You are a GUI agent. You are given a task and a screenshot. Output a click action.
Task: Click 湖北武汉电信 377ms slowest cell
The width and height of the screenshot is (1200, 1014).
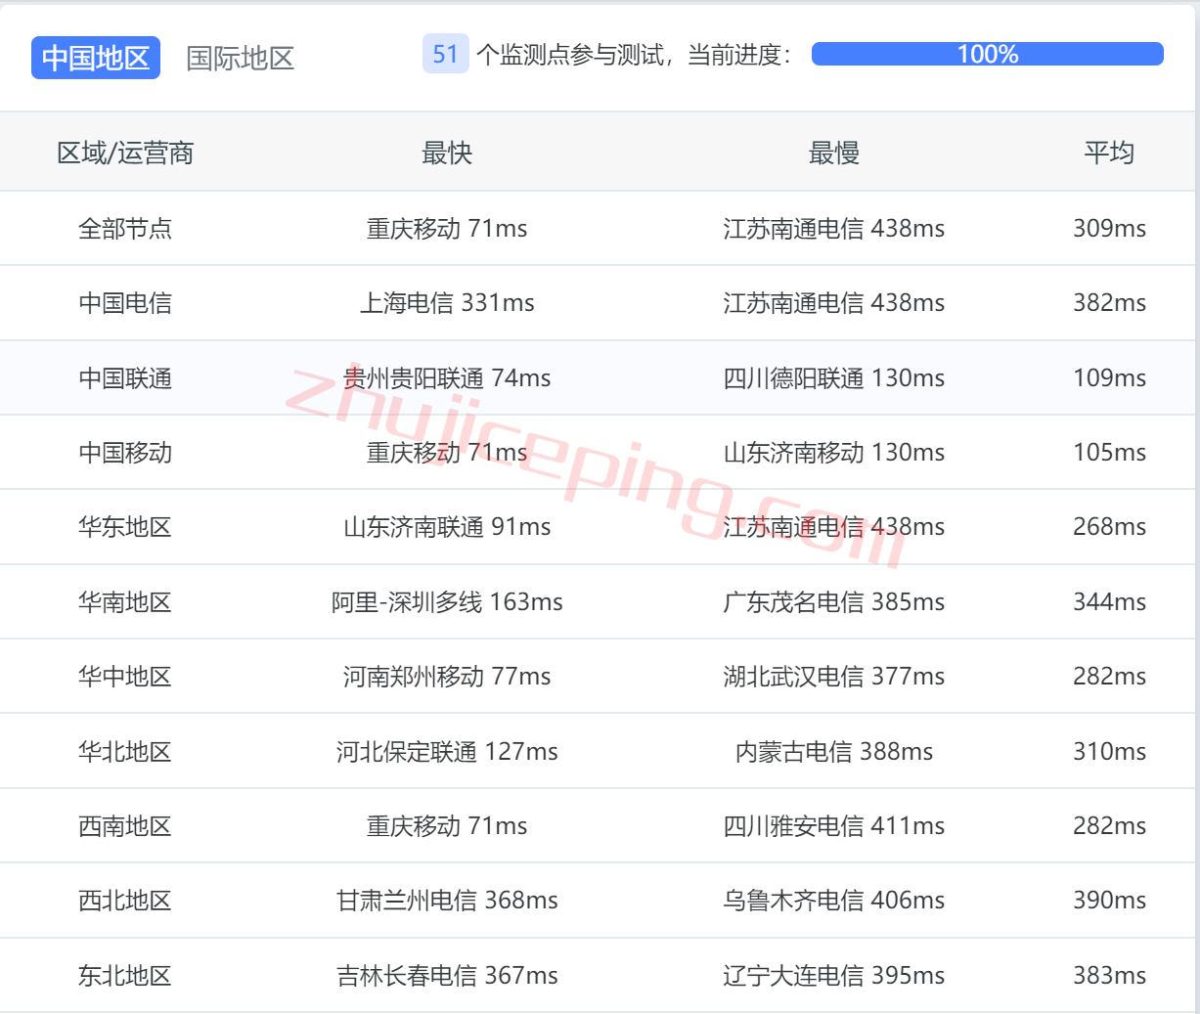click(x=833, y=677)
